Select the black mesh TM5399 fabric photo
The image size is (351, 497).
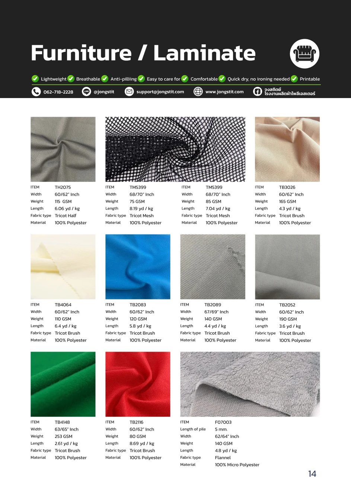pyautogui.click(x=175, y=149)
